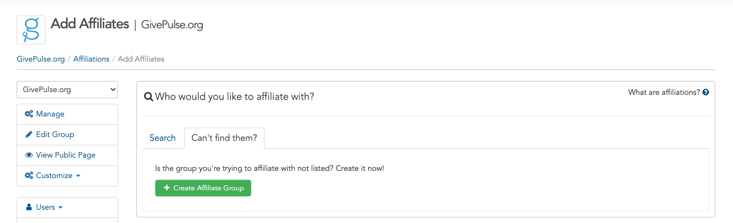Open the What are affiliations? link
Viewport: 733px width, 223px height.
664,93
